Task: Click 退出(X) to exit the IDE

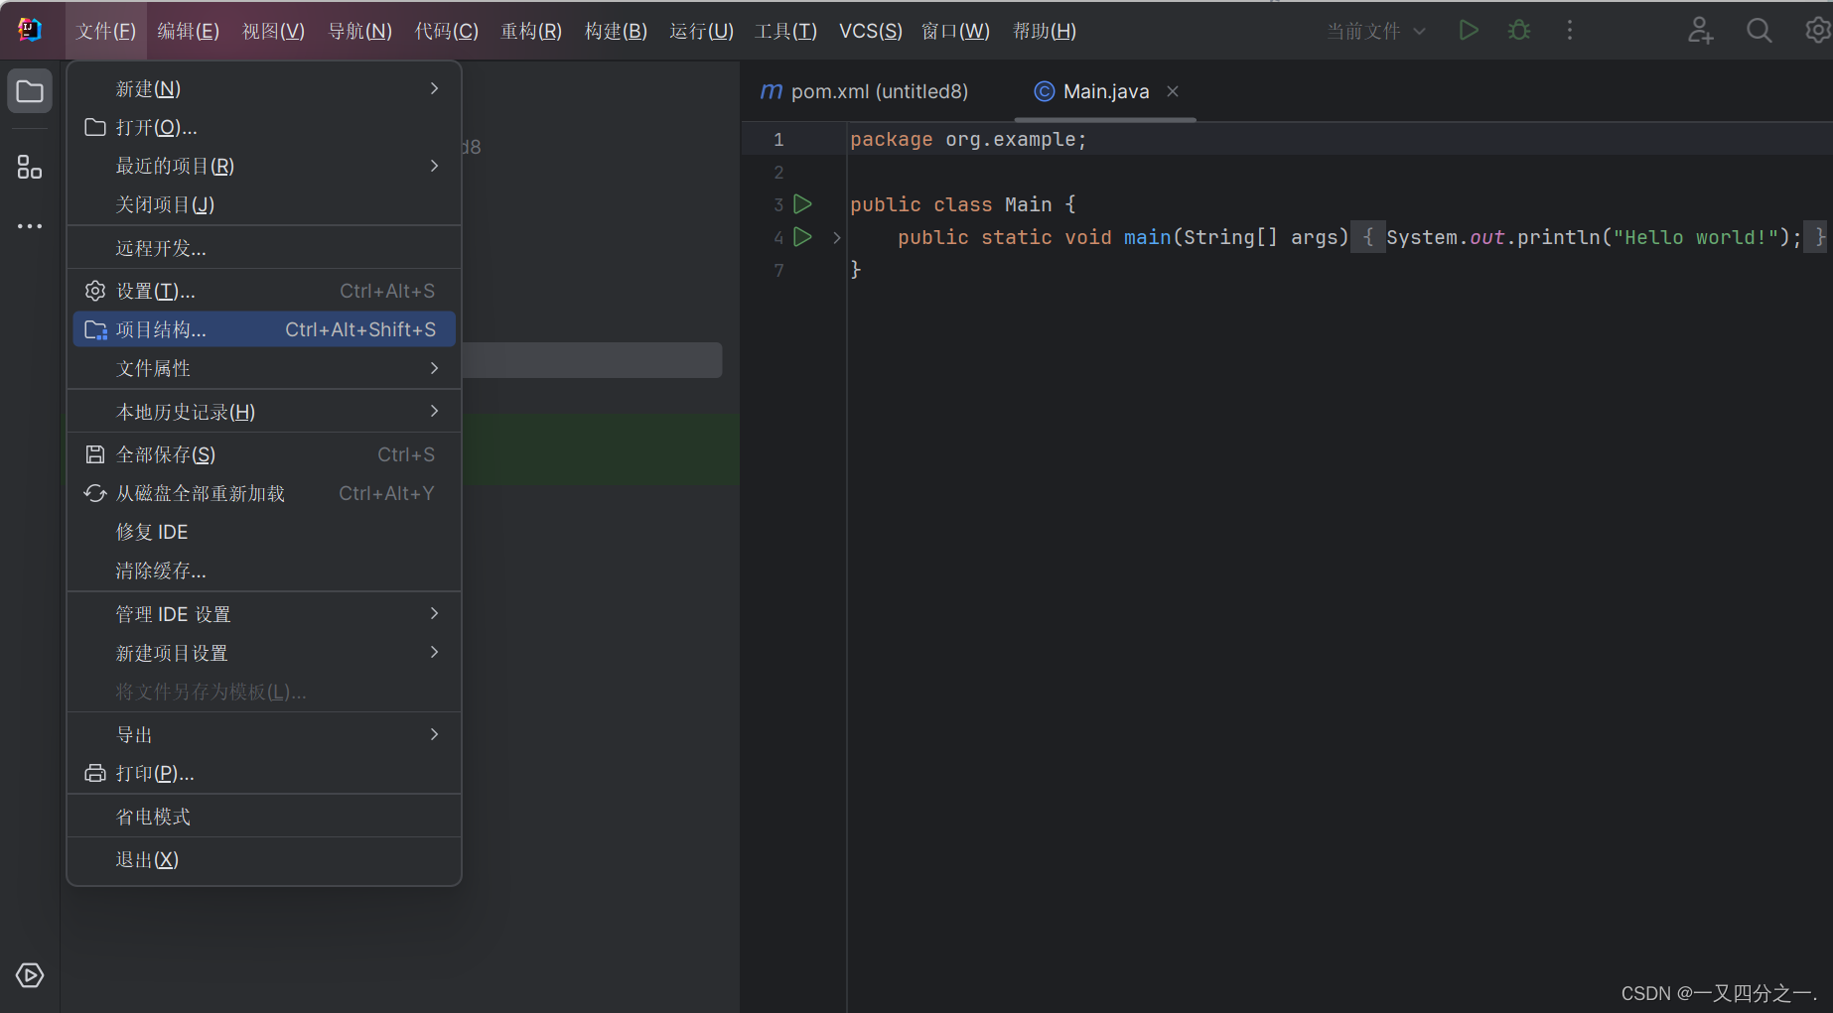Action: tap(264, 859)
